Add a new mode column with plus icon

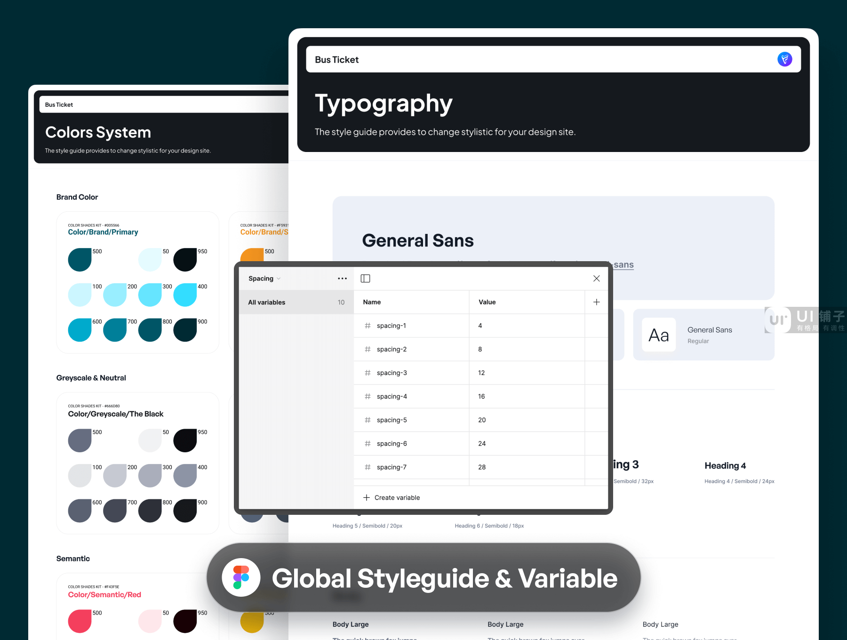pyautogui.click(x=596, y=302)
